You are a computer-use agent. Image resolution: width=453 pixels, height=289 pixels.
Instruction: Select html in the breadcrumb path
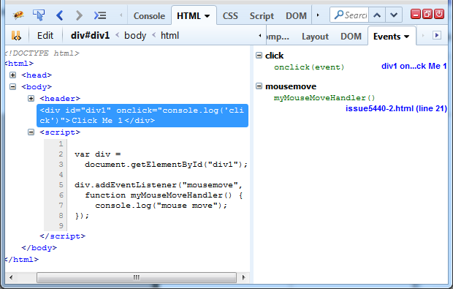pyautogui.click(x=170, y=35)
